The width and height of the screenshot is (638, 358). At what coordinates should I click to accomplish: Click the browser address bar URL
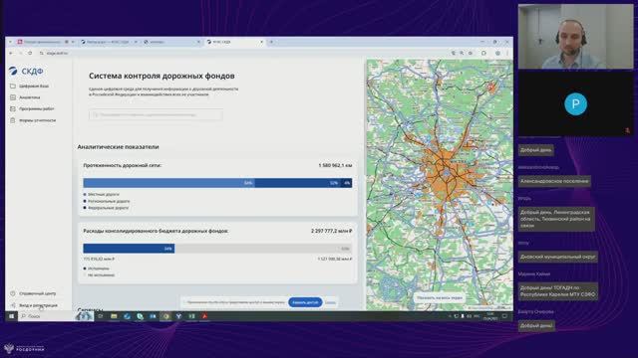[x=57, y=53]
